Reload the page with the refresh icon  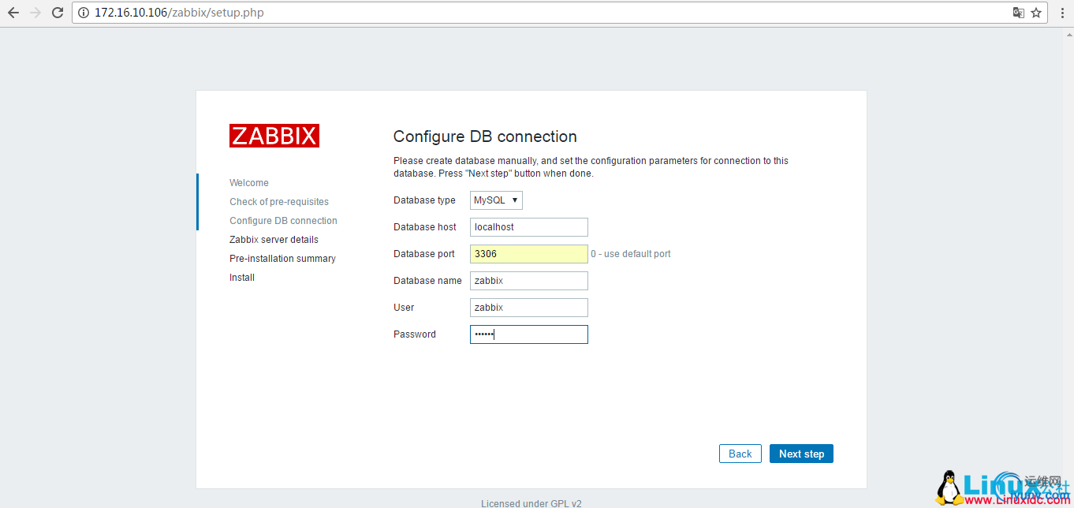[x=57, y=13]
